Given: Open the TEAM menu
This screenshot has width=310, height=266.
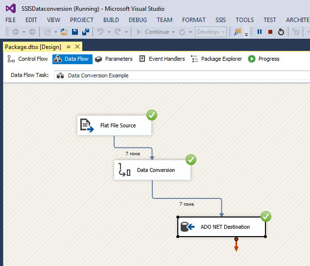Looking at the screenshot, I should pyautogui.click(x=165, y=20).
